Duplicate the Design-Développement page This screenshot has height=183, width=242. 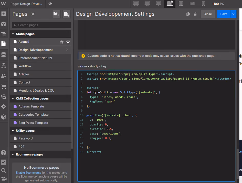coord(188,14)
